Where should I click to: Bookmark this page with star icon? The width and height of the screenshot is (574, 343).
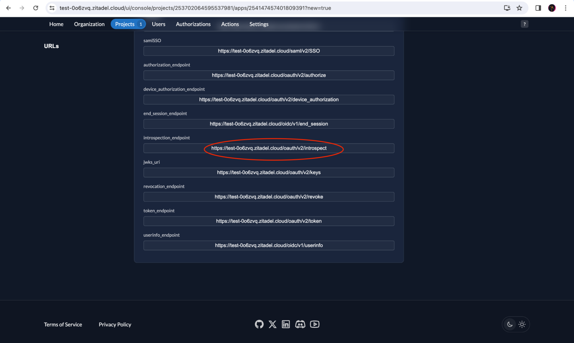(519, 8)
